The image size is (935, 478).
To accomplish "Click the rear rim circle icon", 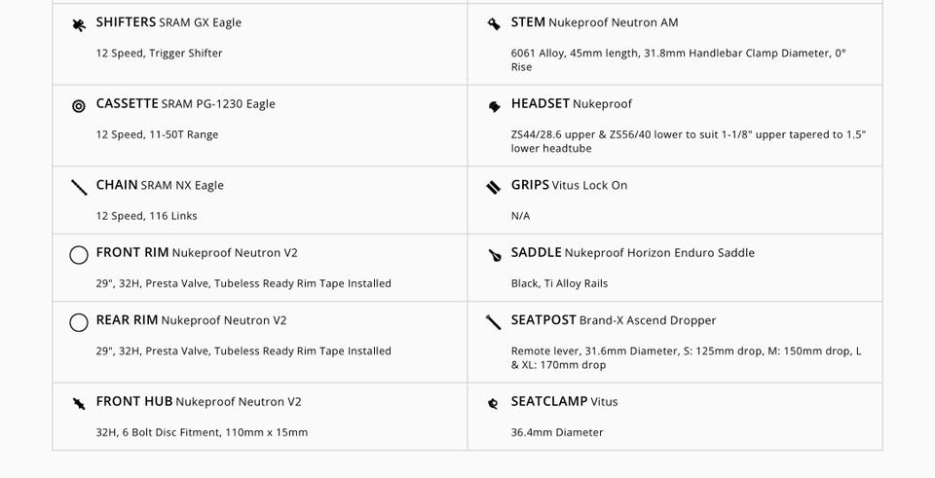I will click(79, 322).
